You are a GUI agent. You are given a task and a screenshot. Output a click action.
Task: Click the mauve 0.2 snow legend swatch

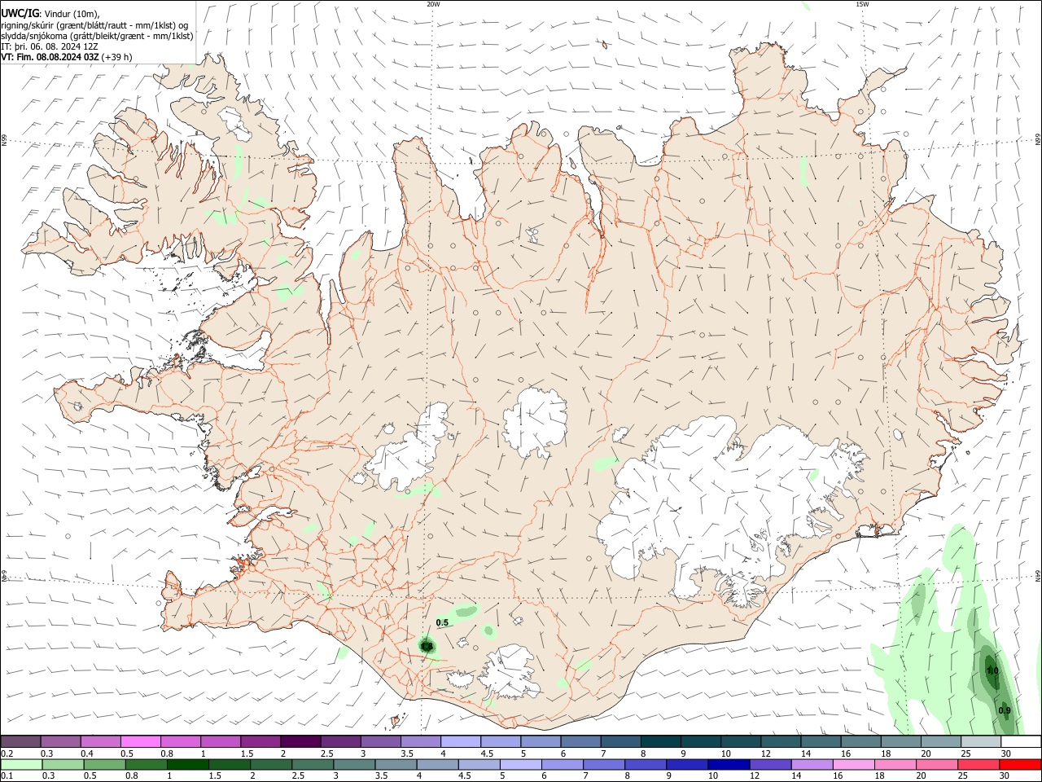[21, 741]
